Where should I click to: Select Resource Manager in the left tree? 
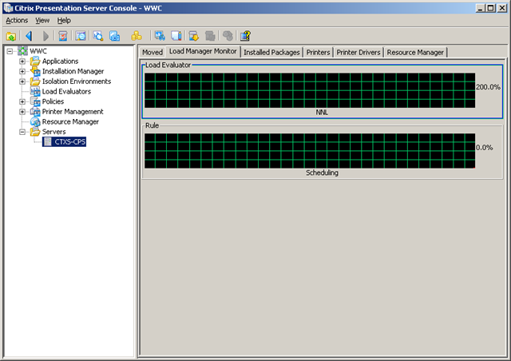70,122
